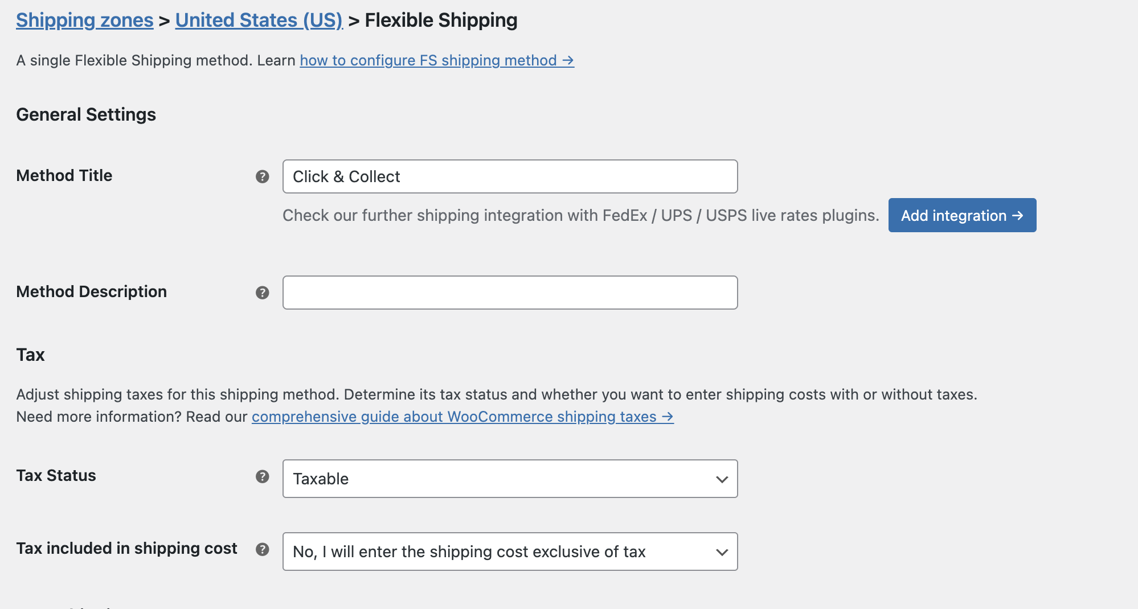Click into the Method Title text field
The height and width of the screenshot is (609, 1138).
pos(510,177)
